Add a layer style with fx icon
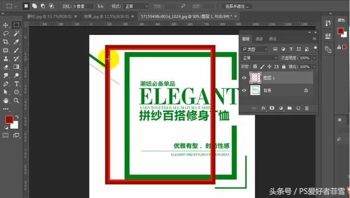The image size is (350, 198). pos(264,108)
